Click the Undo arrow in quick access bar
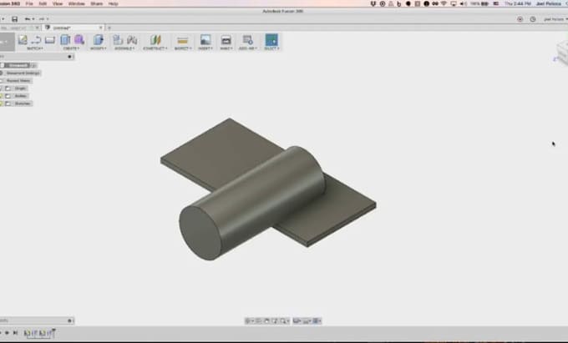Image resolution: width=568 pixels, height=343 pixels. tap(28, 19)
